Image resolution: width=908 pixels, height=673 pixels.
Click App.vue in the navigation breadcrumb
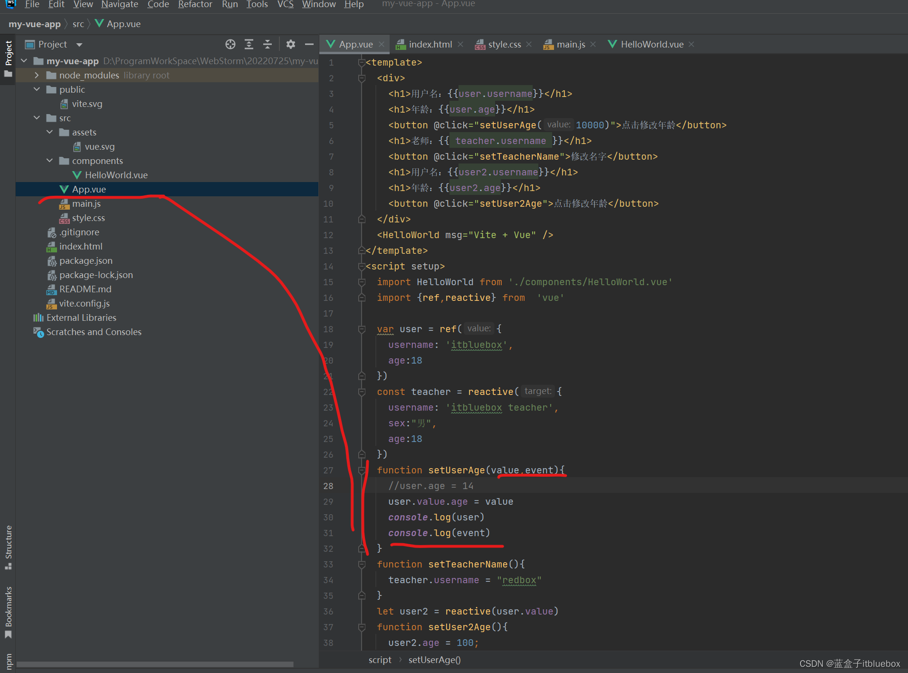coord(118,24)
